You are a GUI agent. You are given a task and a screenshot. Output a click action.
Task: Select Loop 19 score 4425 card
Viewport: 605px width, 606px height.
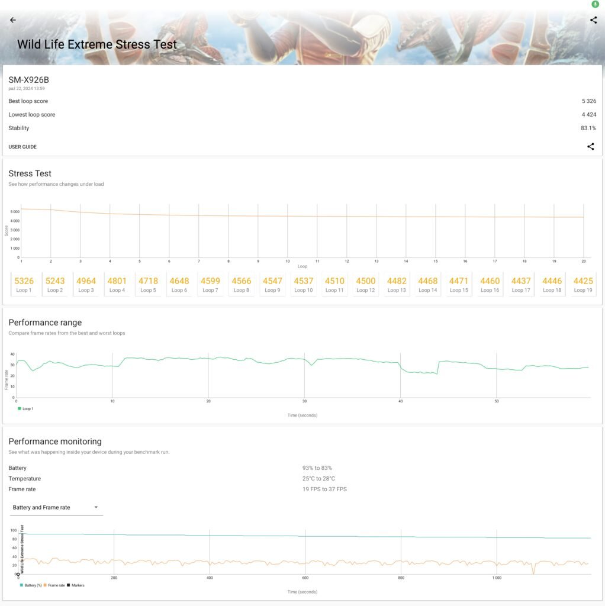583,285
